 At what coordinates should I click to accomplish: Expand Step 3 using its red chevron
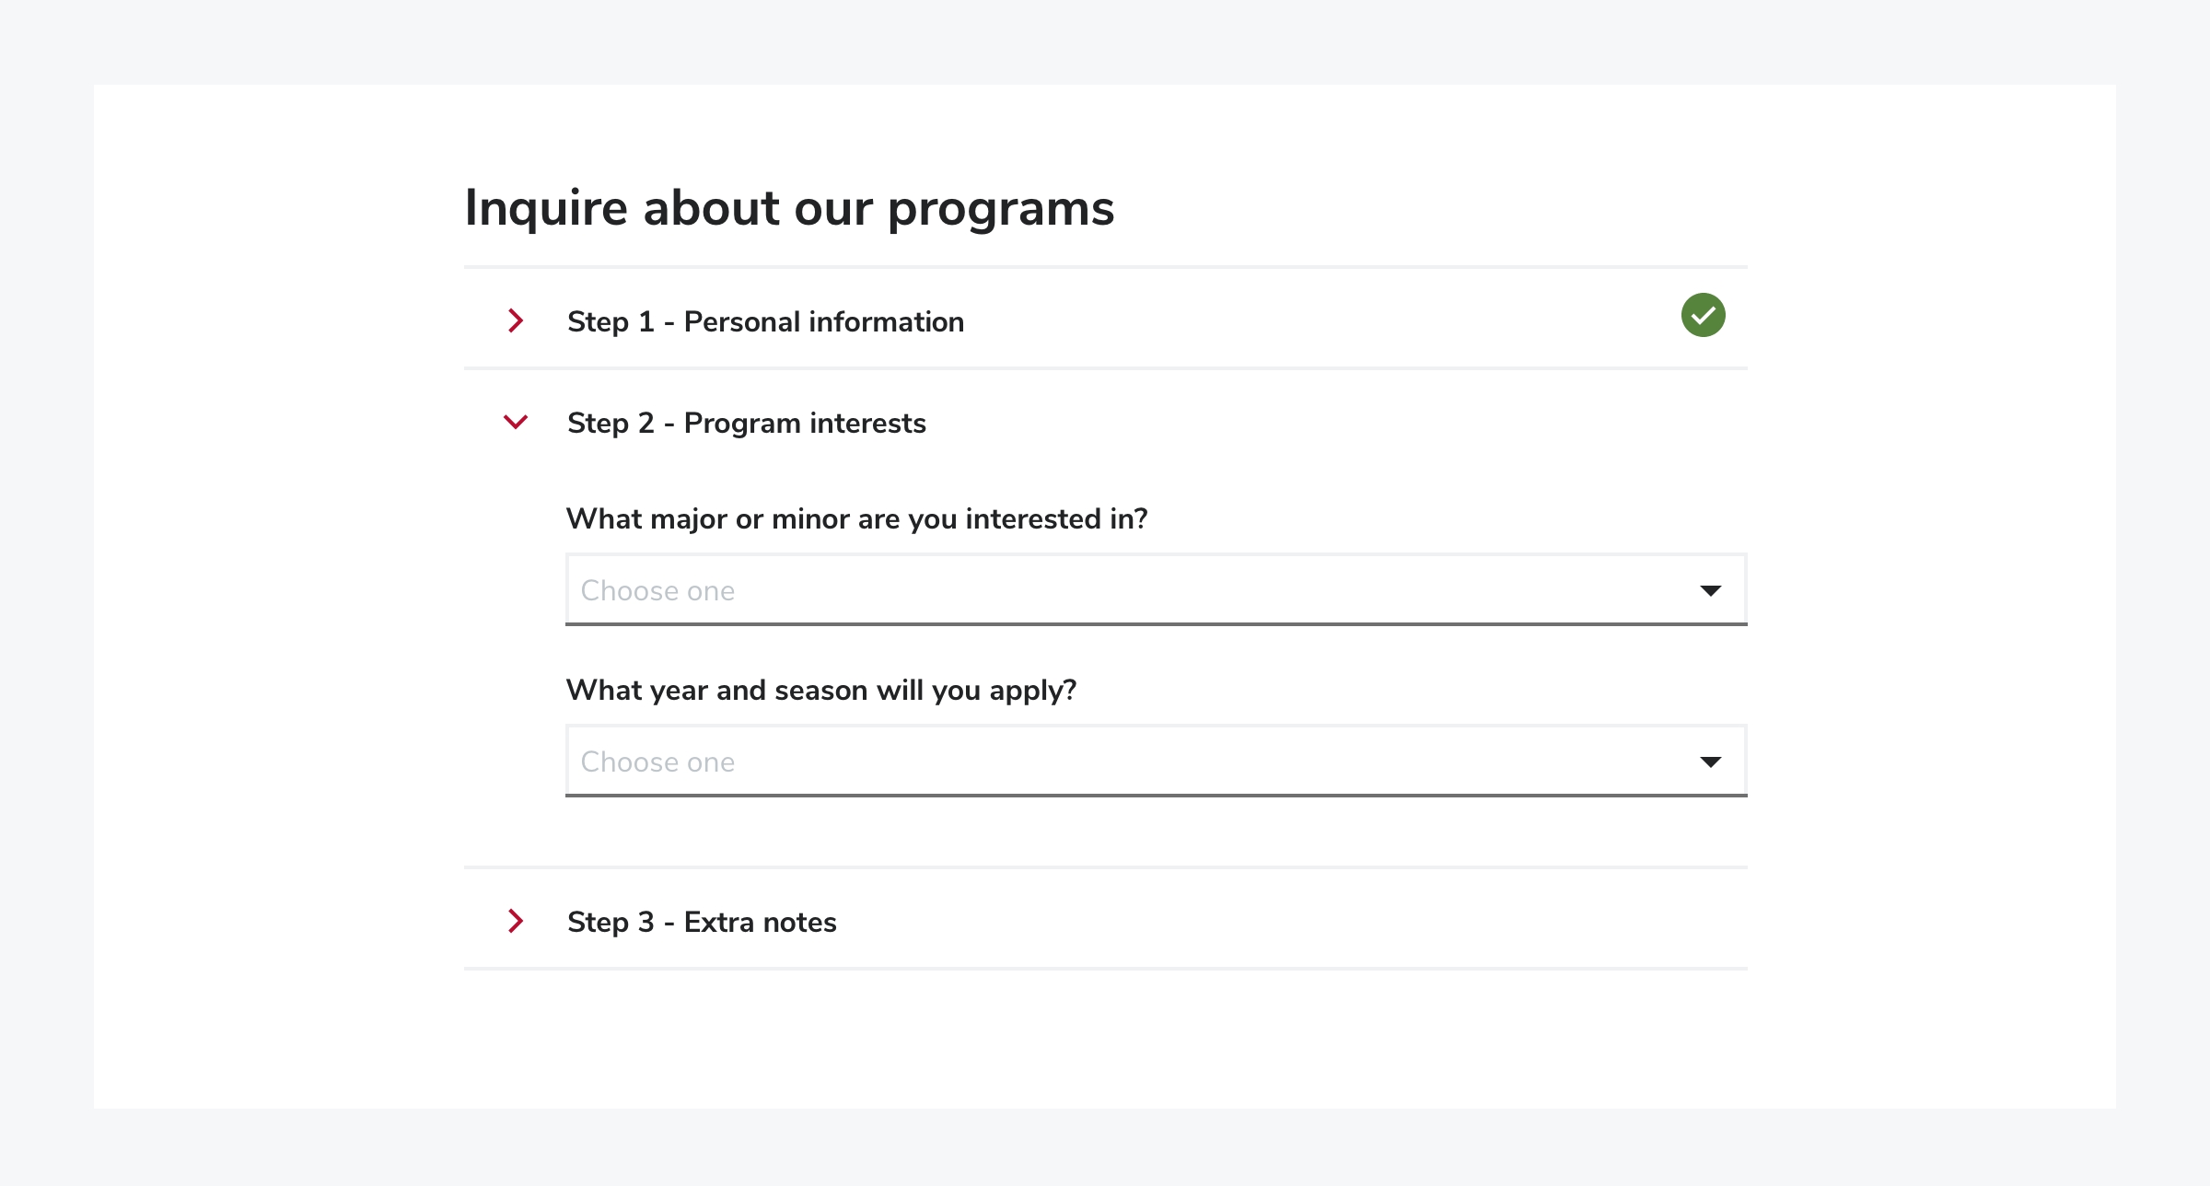click(x=516, y=921)
